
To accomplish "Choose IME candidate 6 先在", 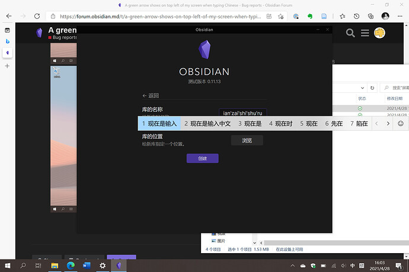I will [x=334, y=124].
